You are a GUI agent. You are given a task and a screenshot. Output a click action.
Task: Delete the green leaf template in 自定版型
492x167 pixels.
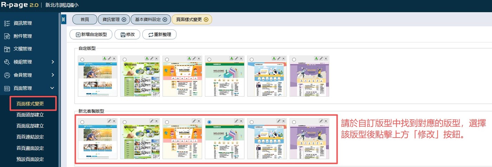point(156,58)
